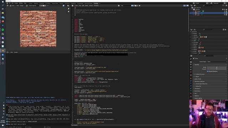The width and height of the screenshot is (228, 128).
Task: Select Light in the Outliner
Action: [198, 15]
